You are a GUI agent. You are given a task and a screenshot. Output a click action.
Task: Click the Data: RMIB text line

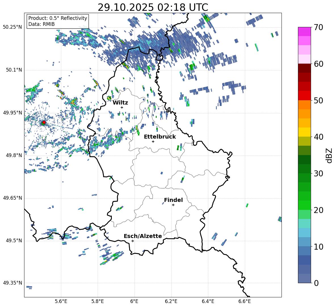point(41,24)
